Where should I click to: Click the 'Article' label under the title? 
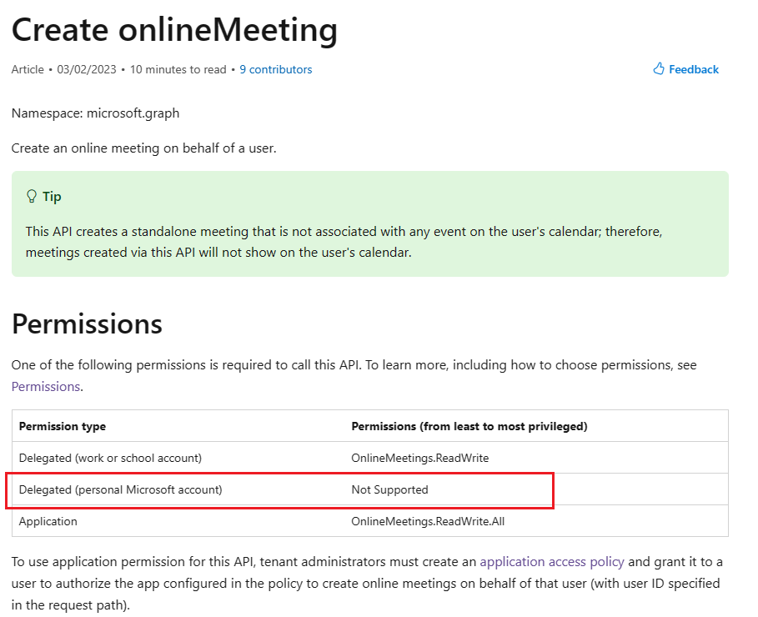[x=28, y=70]
